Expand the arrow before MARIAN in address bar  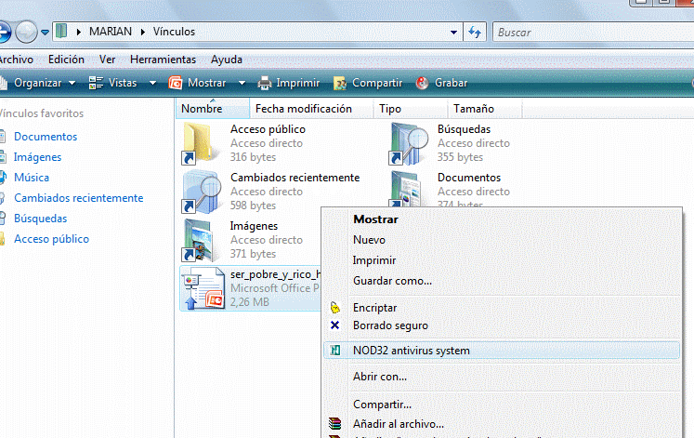[x=78, y=32]
